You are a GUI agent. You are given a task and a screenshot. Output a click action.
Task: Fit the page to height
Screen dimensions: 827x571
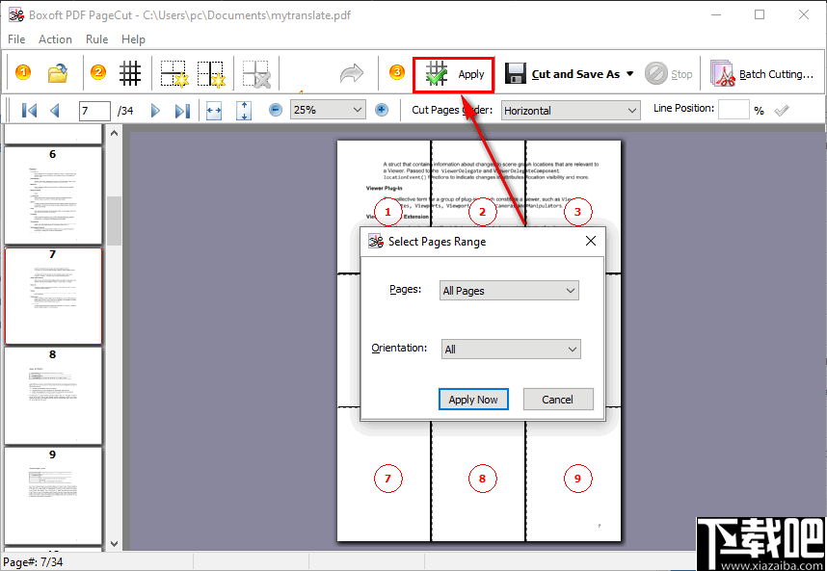point(244,110)
